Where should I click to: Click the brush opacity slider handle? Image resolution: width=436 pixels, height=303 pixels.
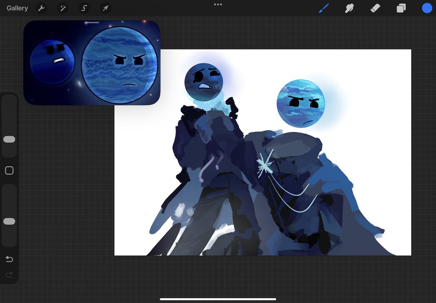pos(9,221)
